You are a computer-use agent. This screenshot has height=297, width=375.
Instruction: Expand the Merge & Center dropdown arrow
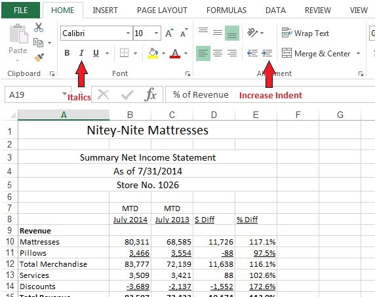[358, 53]
